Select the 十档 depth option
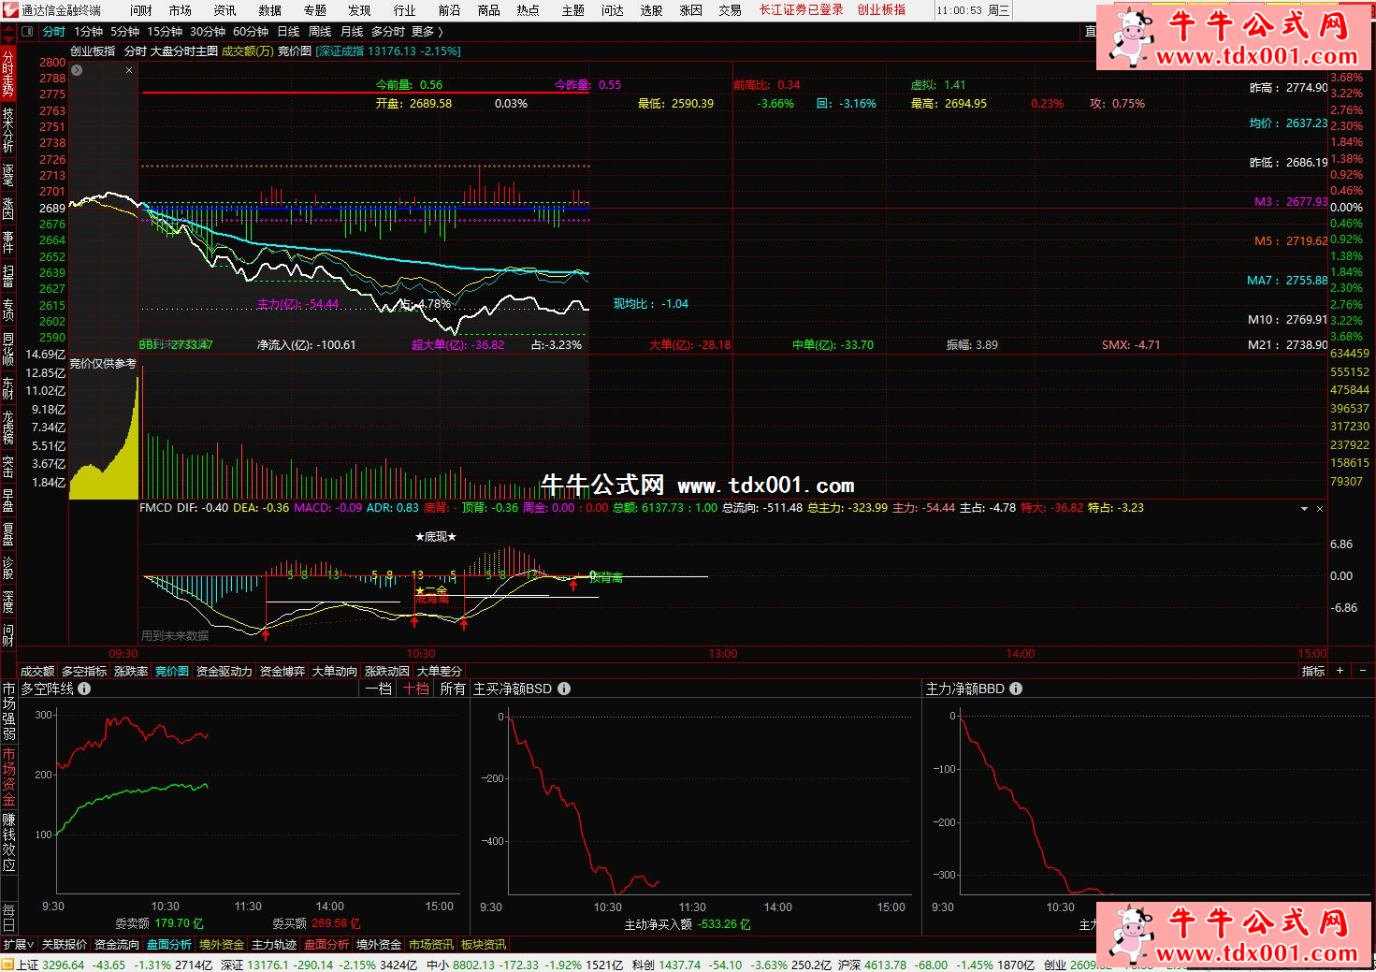The height and width of the screenshot is (972, 1376). pos(415,689)
